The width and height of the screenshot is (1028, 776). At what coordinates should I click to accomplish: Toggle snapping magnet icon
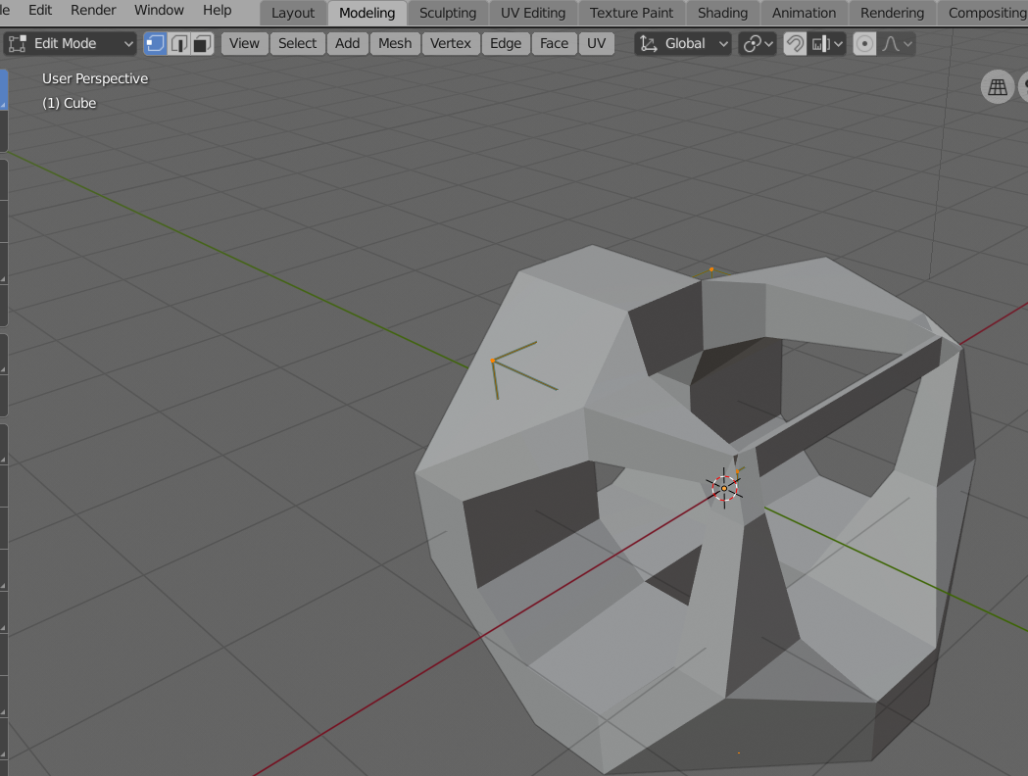click(795, 44)
